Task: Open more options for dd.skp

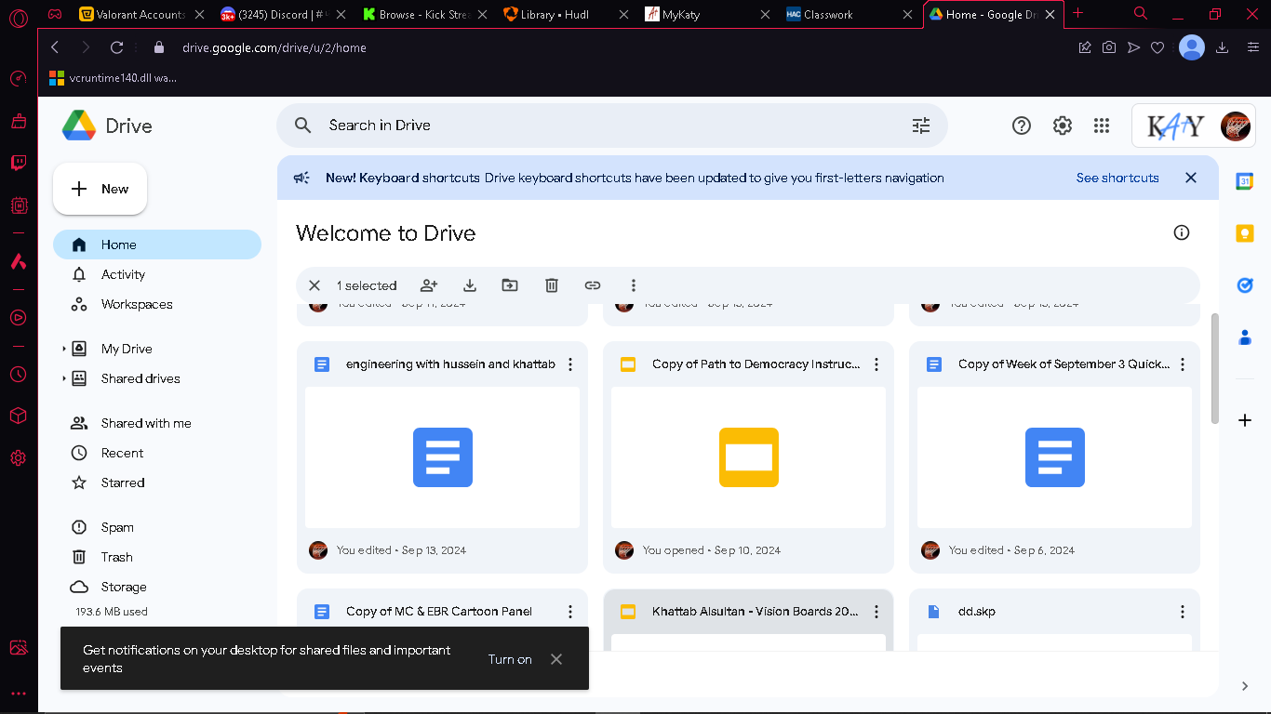Action: click(x=1183, y=612)
